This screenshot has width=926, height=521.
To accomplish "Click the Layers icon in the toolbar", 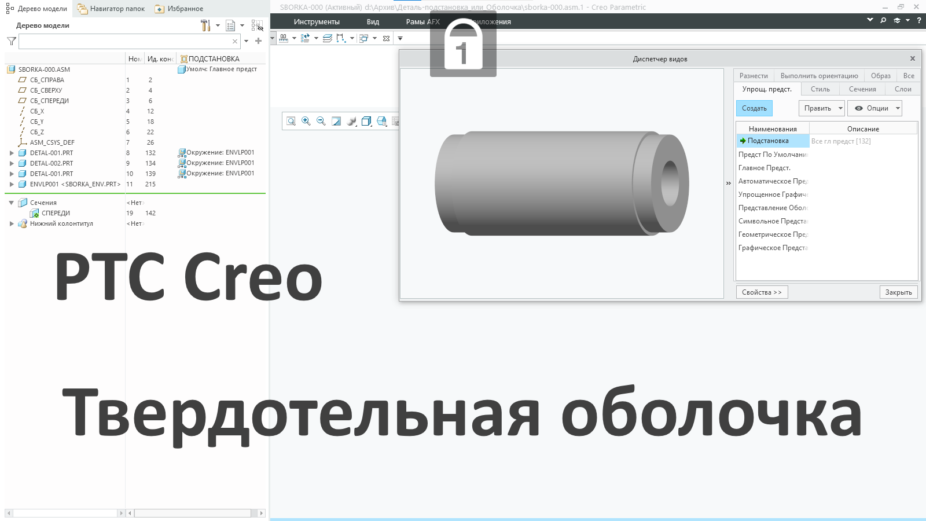I will click(x=328, y=38).
